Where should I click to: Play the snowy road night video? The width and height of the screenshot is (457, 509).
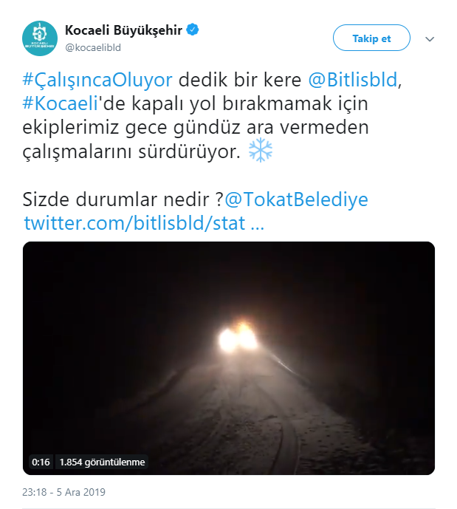click(x=229, y=358)
